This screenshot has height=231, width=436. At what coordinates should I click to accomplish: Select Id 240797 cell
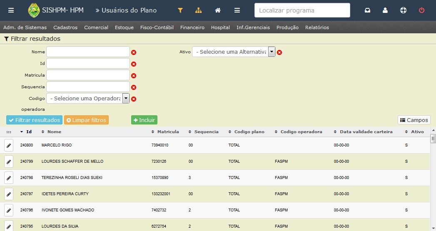pos(26,194)
